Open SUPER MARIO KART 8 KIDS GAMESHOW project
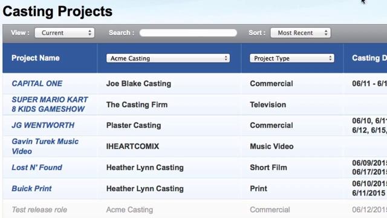387x218 pixels. click(x=50, y=104)
